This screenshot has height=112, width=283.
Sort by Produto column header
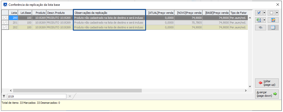[39, 13]
